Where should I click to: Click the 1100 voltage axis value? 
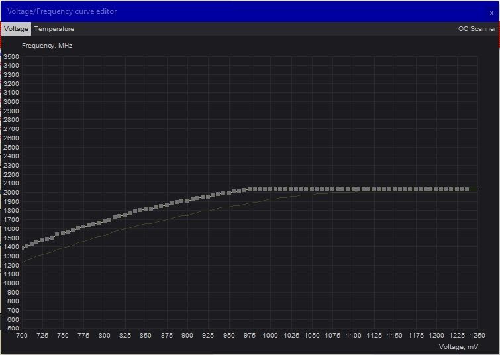tap(354, 336)
